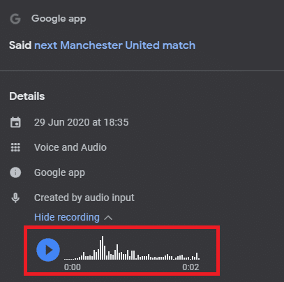The width and height of the screenshot is (284, 282).
Task: Click the info circle icon
Action: (x=15, y=172)
